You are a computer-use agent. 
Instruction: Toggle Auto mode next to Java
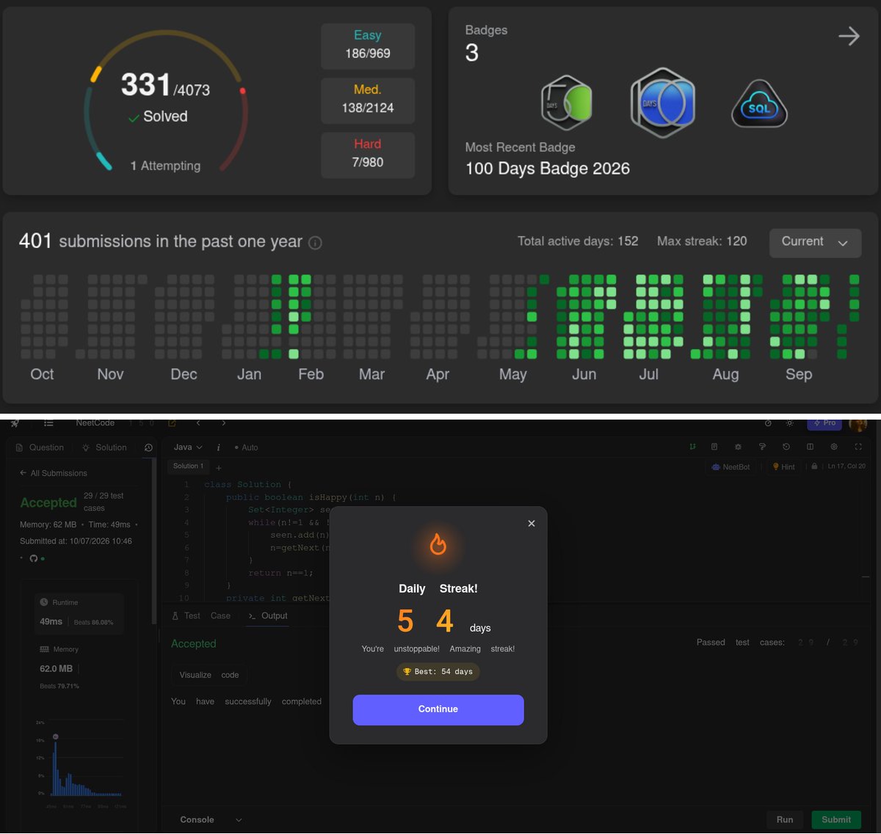point(246,447)
